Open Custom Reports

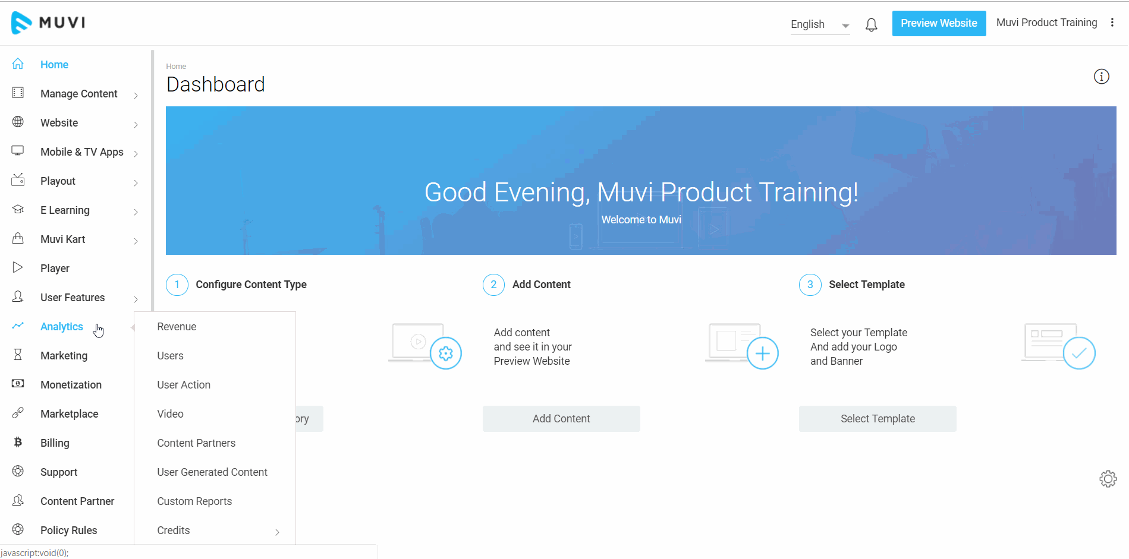[194, 501]
